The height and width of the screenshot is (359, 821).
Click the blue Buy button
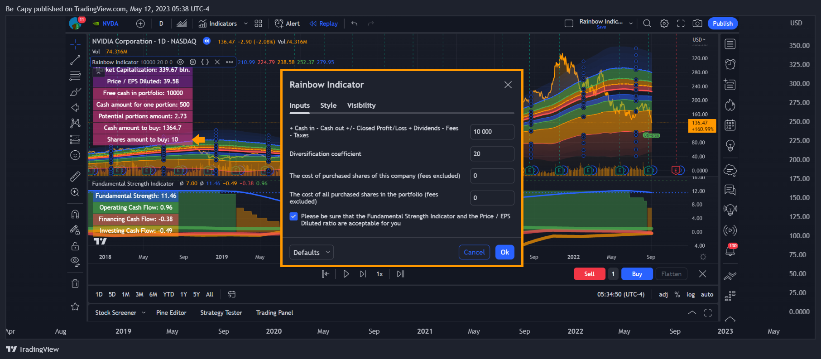point(637,274)
